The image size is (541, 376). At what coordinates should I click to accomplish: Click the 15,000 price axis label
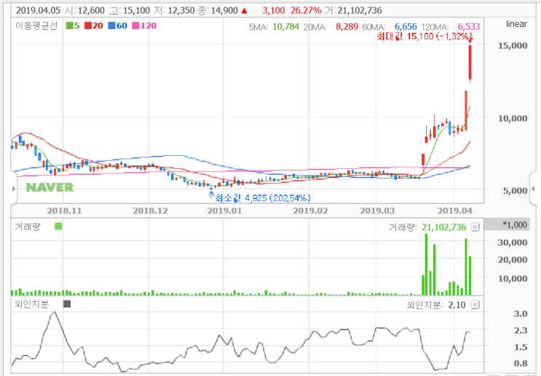513,45
